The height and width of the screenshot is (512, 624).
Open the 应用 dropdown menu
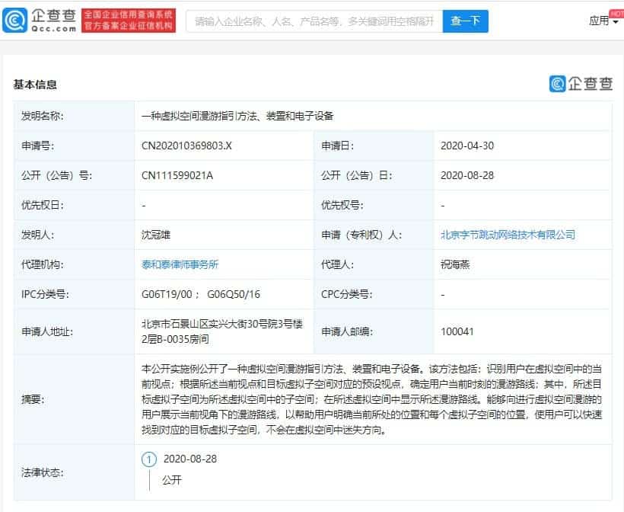[x=603, y=21]
